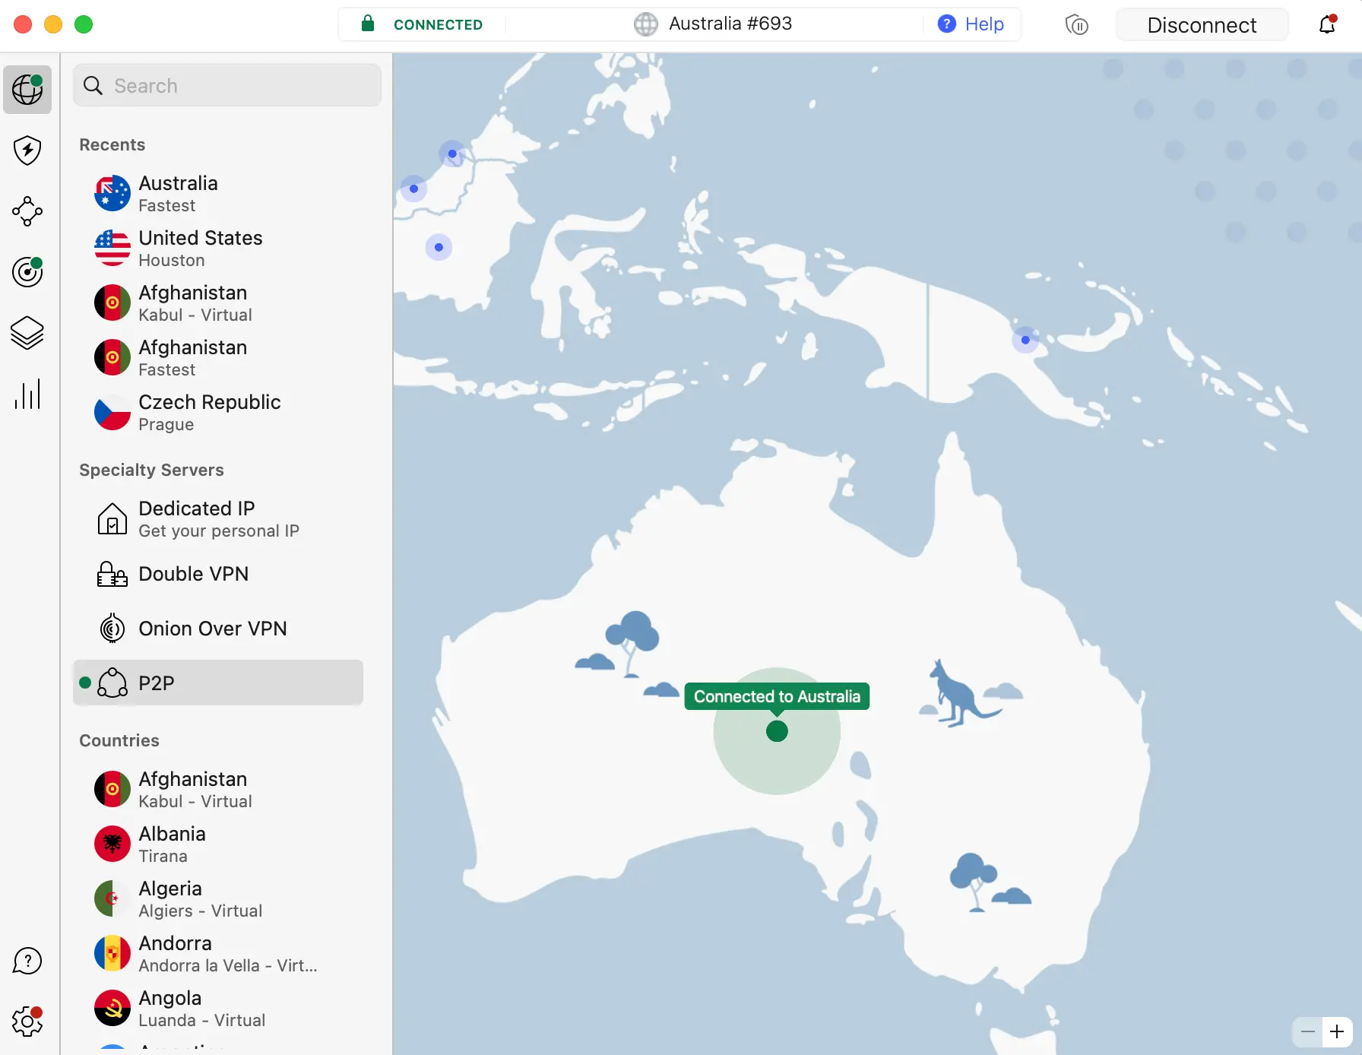Click the globe icon beside Australia #693

(x=646, y=24)
